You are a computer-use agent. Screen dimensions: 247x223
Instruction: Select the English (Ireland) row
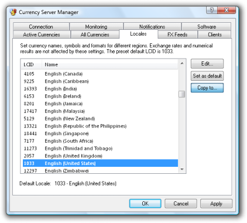click(100, 96)
